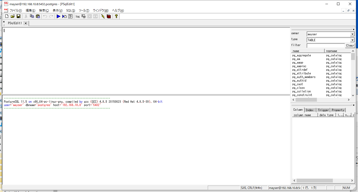Click the boxed T toolbar icon

tap(70, 16)
